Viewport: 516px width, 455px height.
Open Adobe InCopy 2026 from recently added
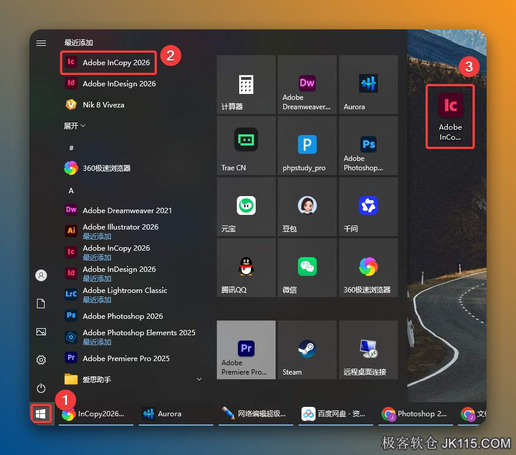(x=108, y=62)
